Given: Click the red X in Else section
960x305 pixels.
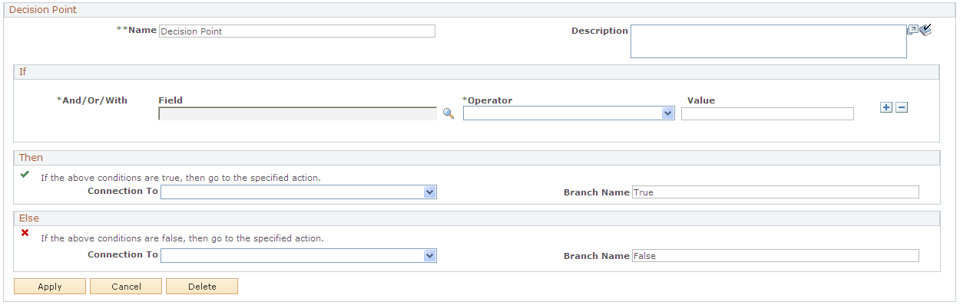Looking at the screenshot, I should 25,232.
